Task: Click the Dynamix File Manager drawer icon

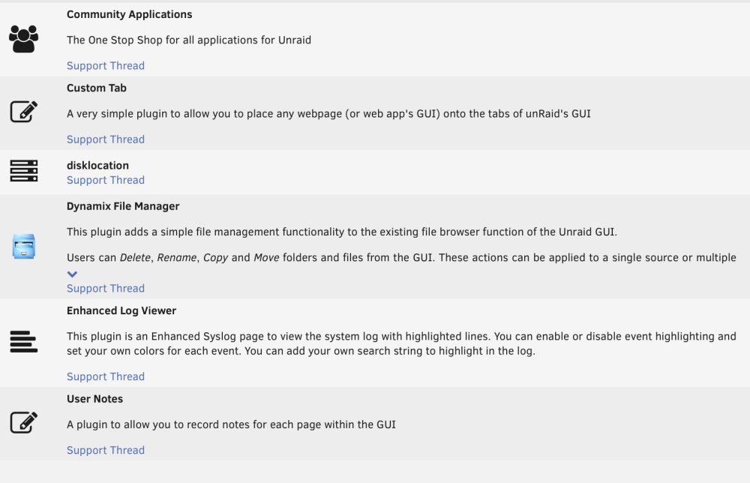Action: point(24,246)
